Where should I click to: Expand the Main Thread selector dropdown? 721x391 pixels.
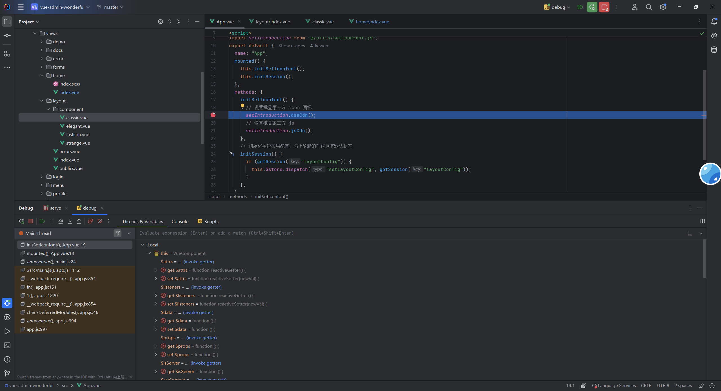[129, 233]
